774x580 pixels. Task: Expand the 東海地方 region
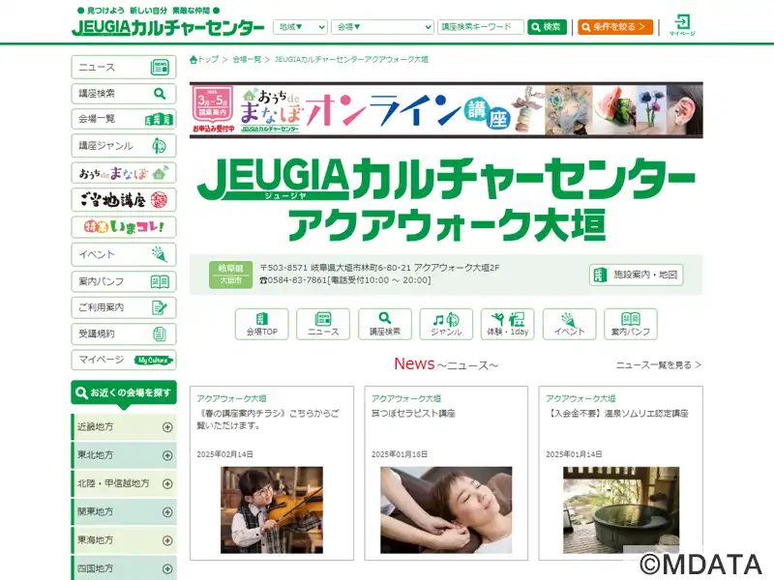[124, 540]
